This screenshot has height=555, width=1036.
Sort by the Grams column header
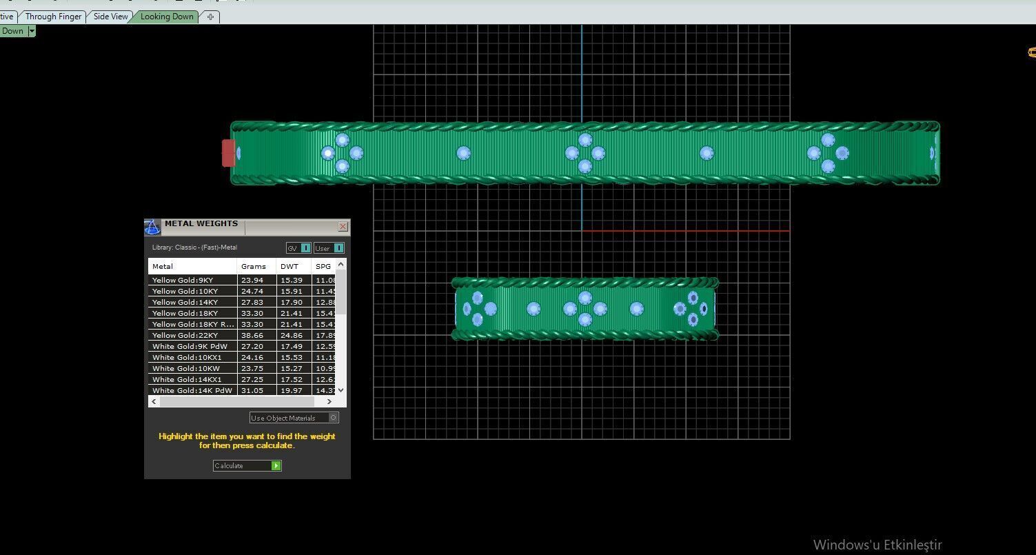click(x=256, y=266)
